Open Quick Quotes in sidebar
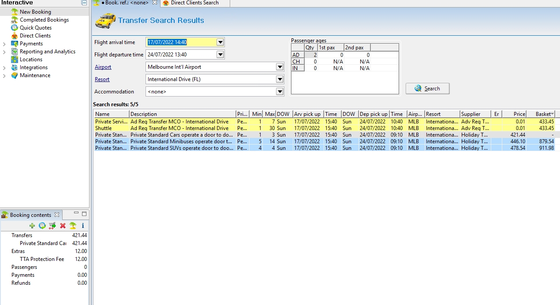 click(x=36, y=28)
